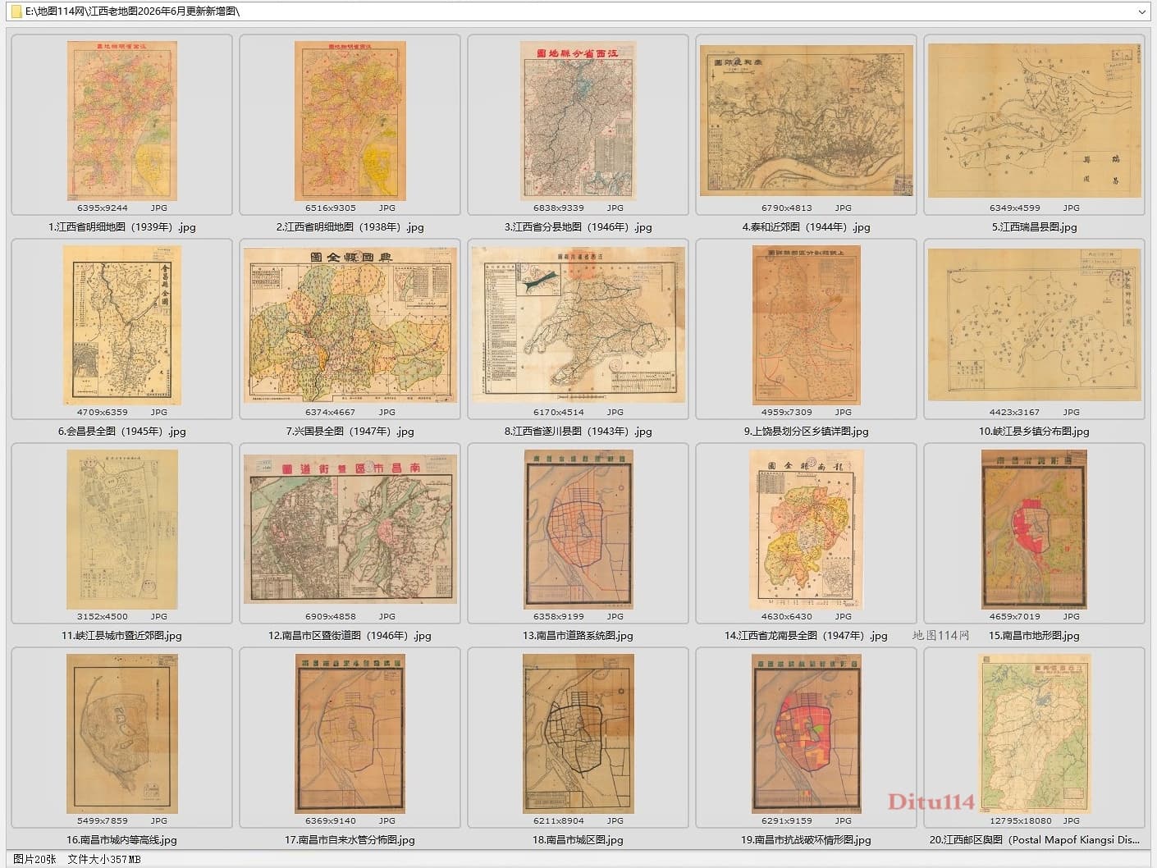Open 3.江西省分县地图（1946年）thumbnail

tap(578, 121)
